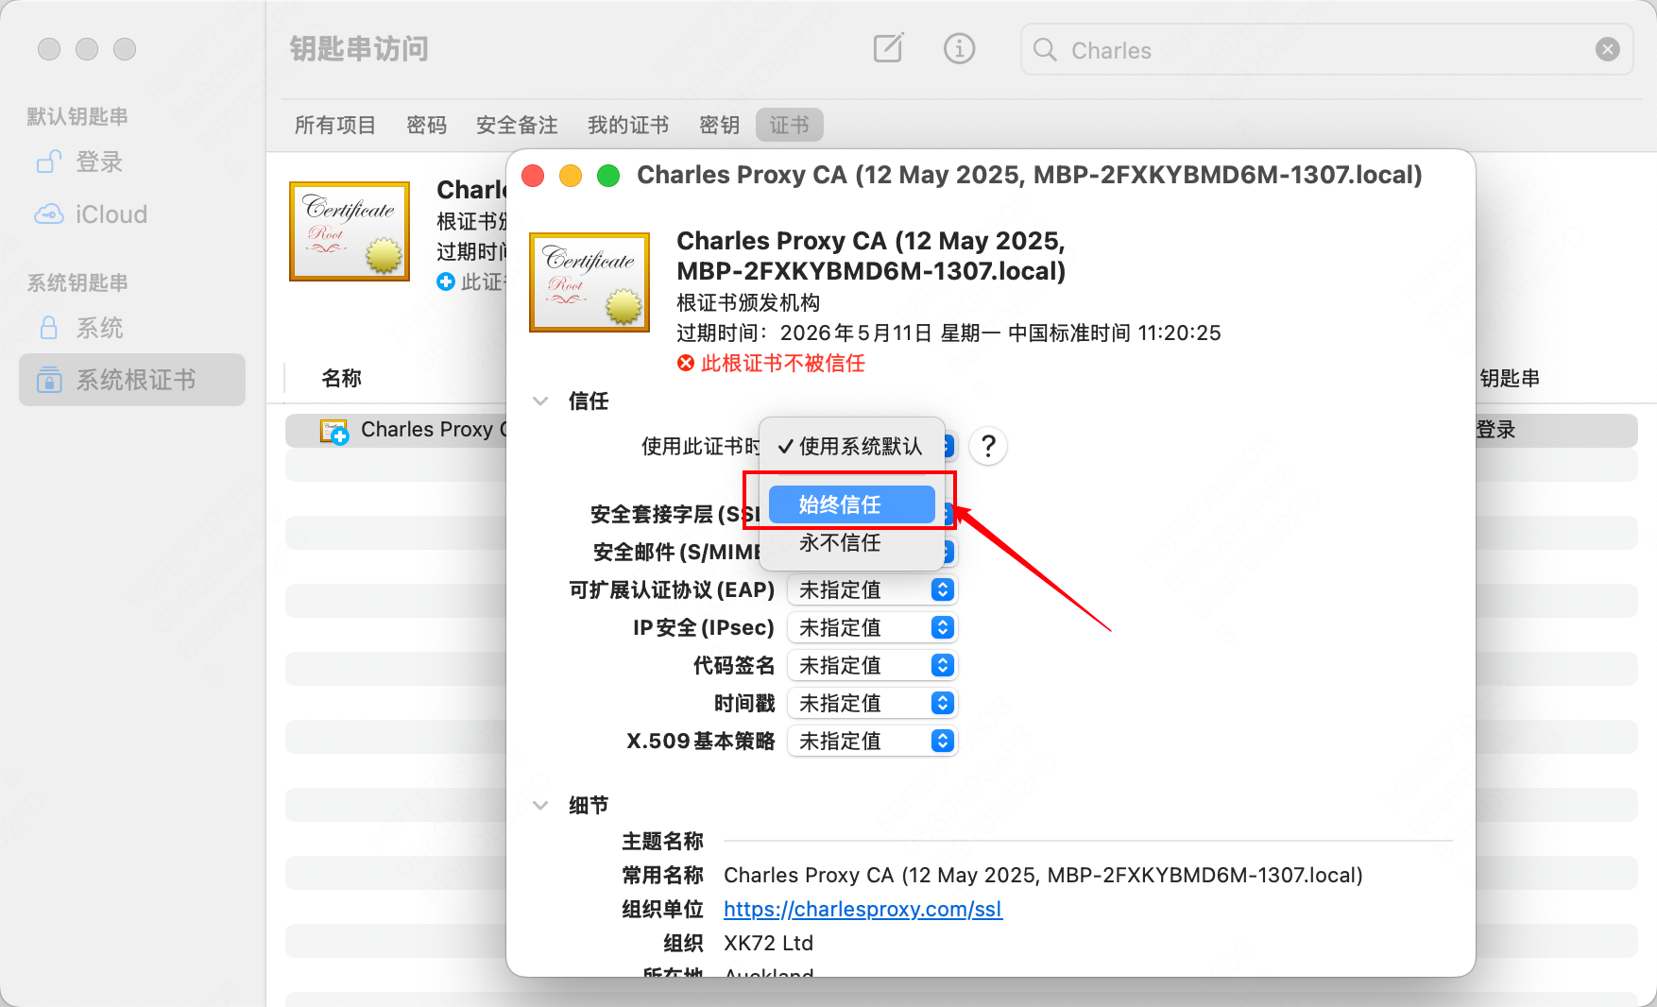Click the certificate image in detail dialog
This screenshot has height=1007, width=1657.
[589, 282]
